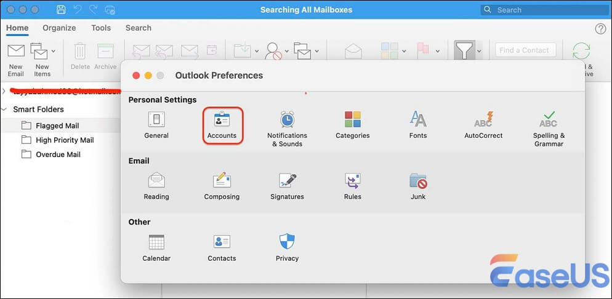Select the Overdue Mail folder
Viewport: 612px width, 299px height.
pyautogui.click(x=60, y=154)
